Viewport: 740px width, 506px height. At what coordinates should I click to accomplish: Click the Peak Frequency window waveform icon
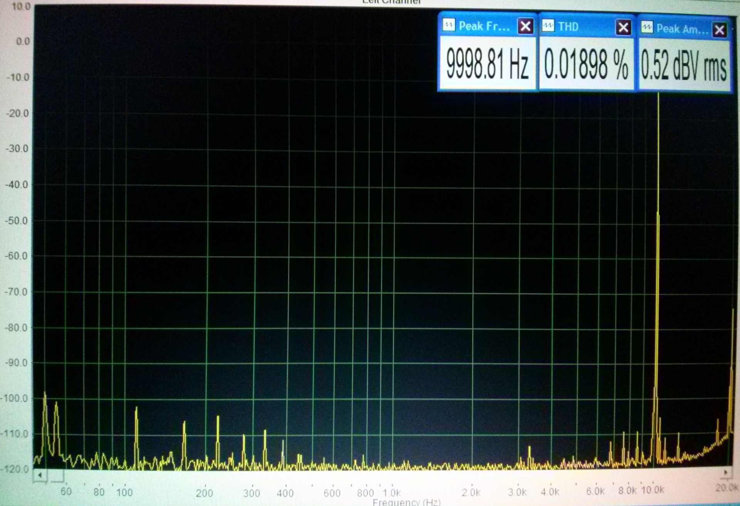tap(449, 25)
